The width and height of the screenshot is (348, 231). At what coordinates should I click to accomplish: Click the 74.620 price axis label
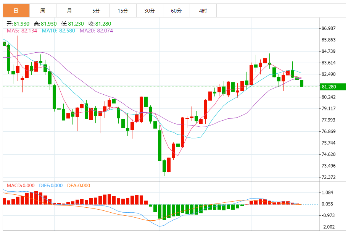329,154
